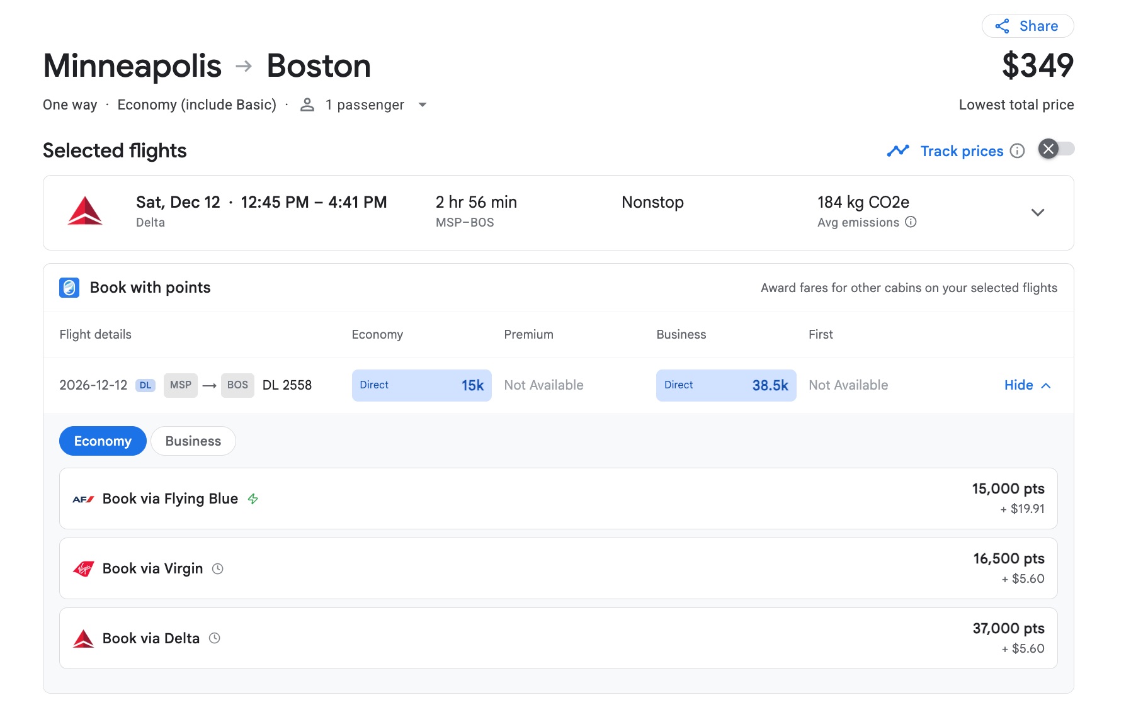The height and width of the screenshot is (710, 1131).
Task: Open Track prices info icon
Action: [1017, 151]
